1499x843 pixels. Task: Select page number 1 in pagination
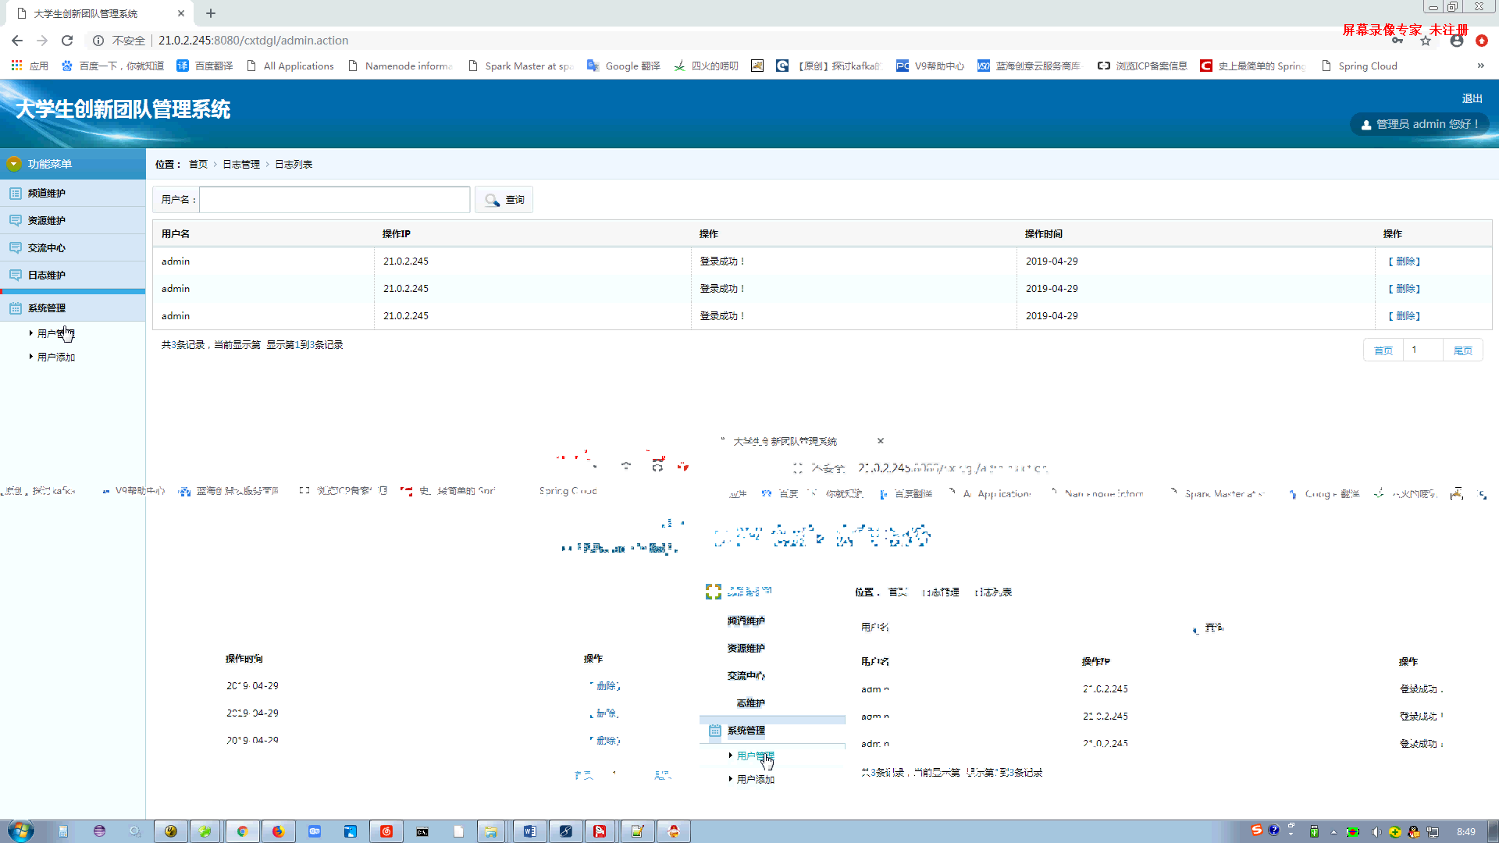(x=1422, y=350)
